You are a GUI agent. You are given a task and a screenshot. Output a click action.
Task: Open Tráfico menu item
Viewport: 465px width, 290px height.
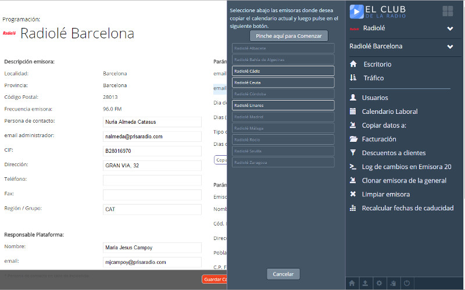coord(374,78)
